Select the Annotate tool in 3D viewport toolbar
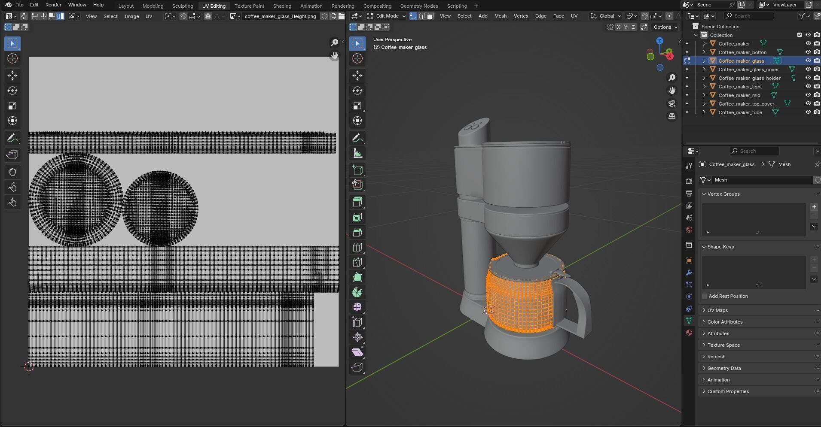The width and height of the screenshot is (821, 427). (x=357, y=138)
